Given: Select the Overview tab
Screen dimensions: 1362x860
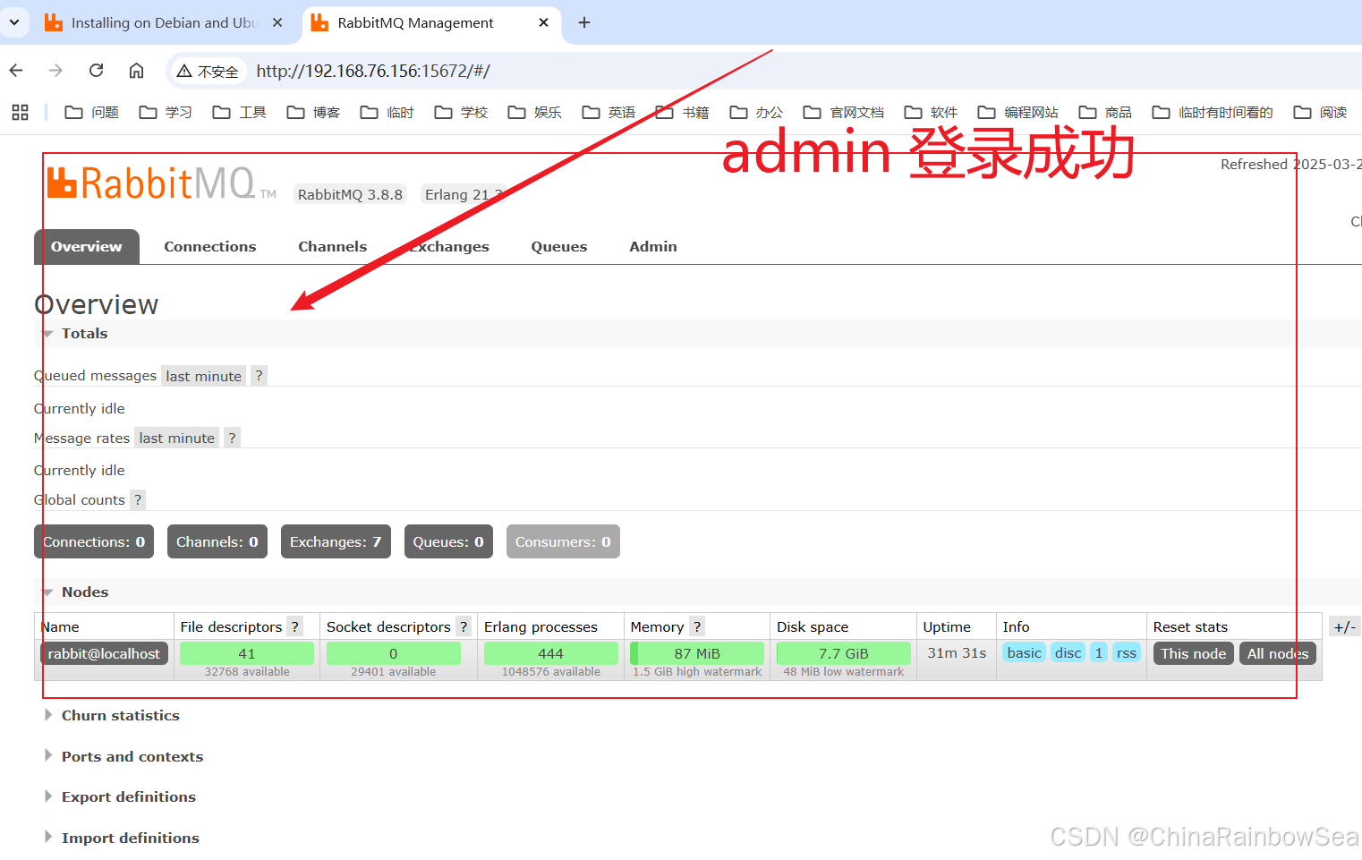Looking at the screenshot, I should (x=87, y=246).
